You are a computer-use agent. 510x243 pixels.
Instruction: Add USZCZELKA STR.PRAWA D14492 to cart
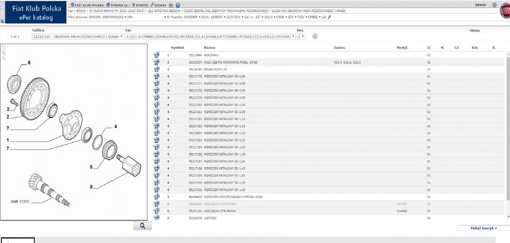(156, 211)
